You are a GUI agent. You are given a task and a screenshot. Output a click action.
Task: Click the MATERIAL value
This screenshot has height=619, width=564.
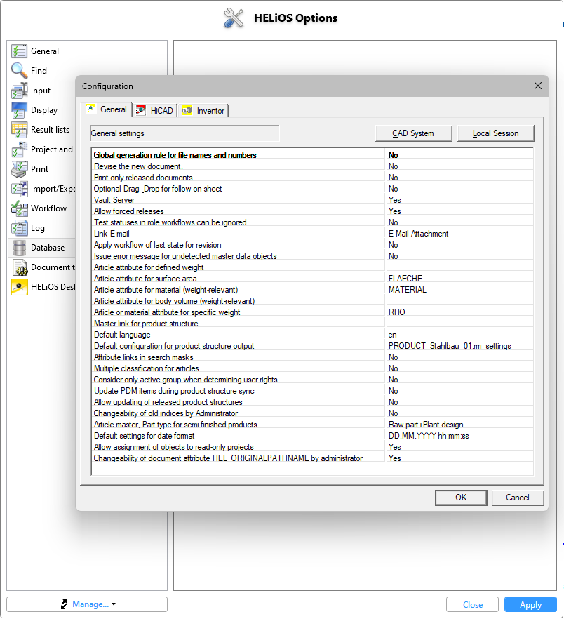tap(408, 290)
